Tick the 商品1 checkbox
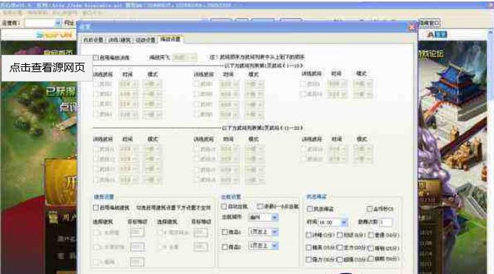The height and width of the screenshot is (274, 494). click(x=225, y=232)
